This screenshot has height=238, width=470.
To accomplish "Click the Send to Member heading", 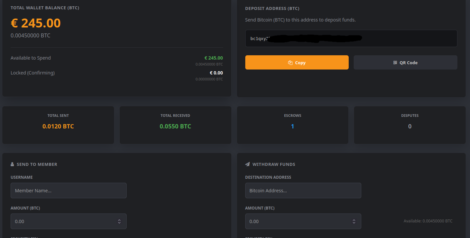I will point(37,164).
